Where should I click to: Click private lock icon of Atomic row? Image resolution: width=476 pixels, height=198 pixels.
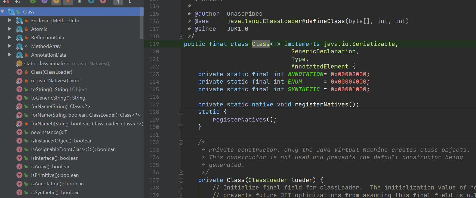pyautogui.click(x=26, y=29)
